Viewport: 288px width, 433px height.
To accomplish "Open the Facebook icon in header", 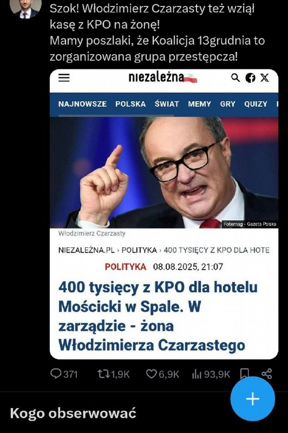I will coord(251,78).
